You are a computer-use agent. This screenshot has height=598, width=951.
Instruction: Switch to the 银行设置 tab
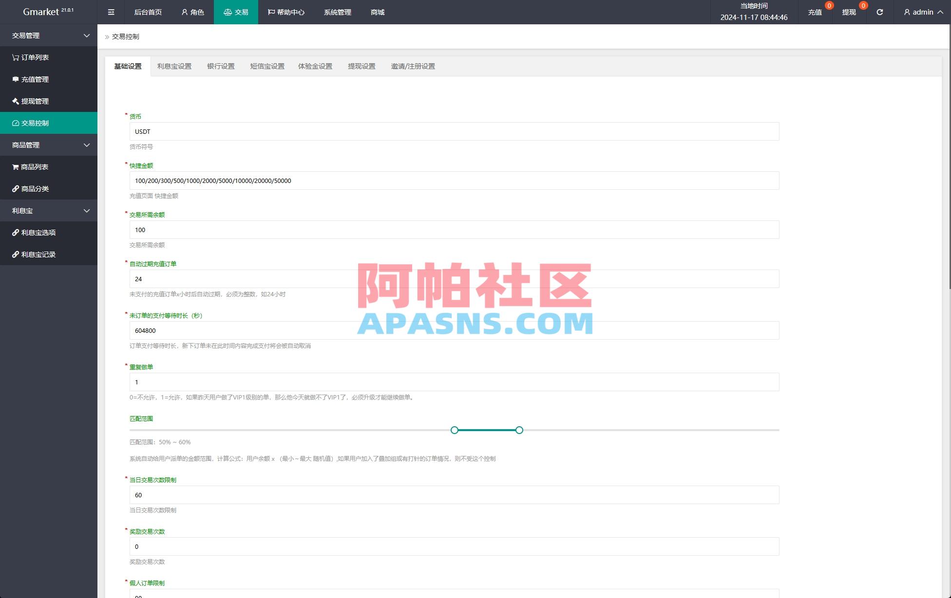point(222,66)
